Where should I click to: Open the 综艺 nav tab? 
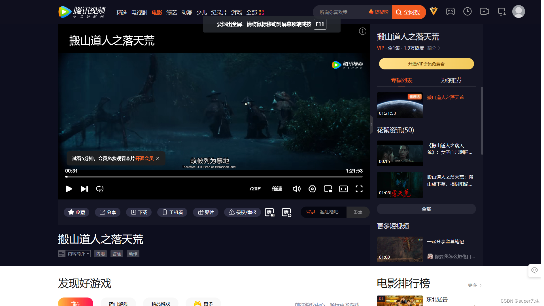pos(172,12)
